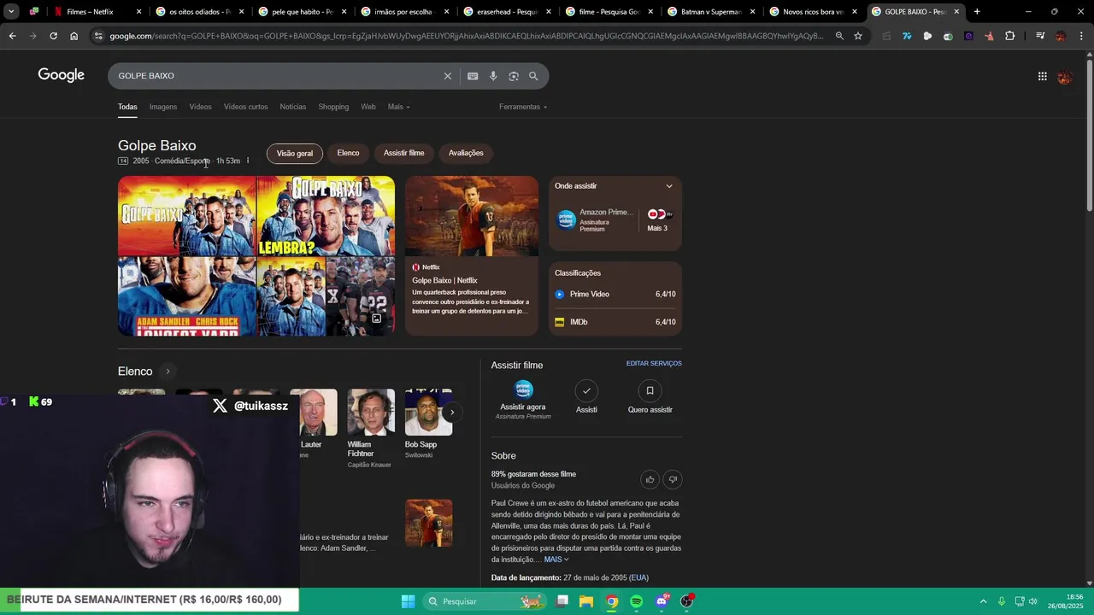The height and width of the screenshot is (615, 1094).
Task: Open the media controls icon in the toolbar
Action: (x=1040, y=36)
